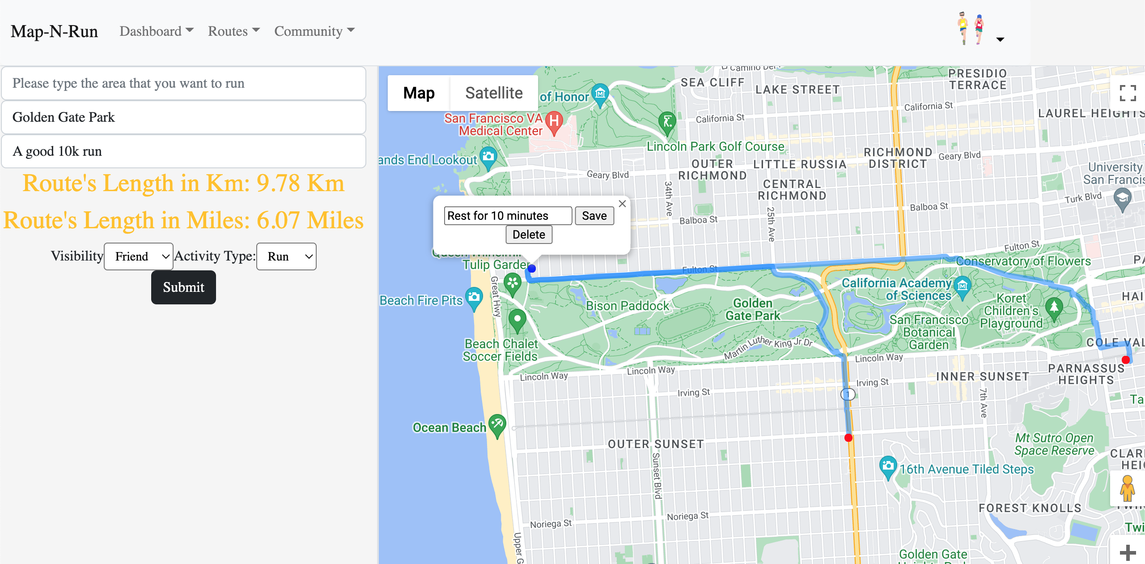Click the 'A good 10k run' description field
This screenshot has width=1145, height=564.
pos(184,151)
